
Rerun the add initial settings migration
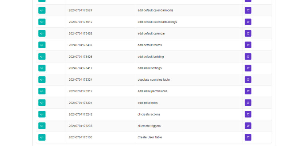[x=248, y=68]
